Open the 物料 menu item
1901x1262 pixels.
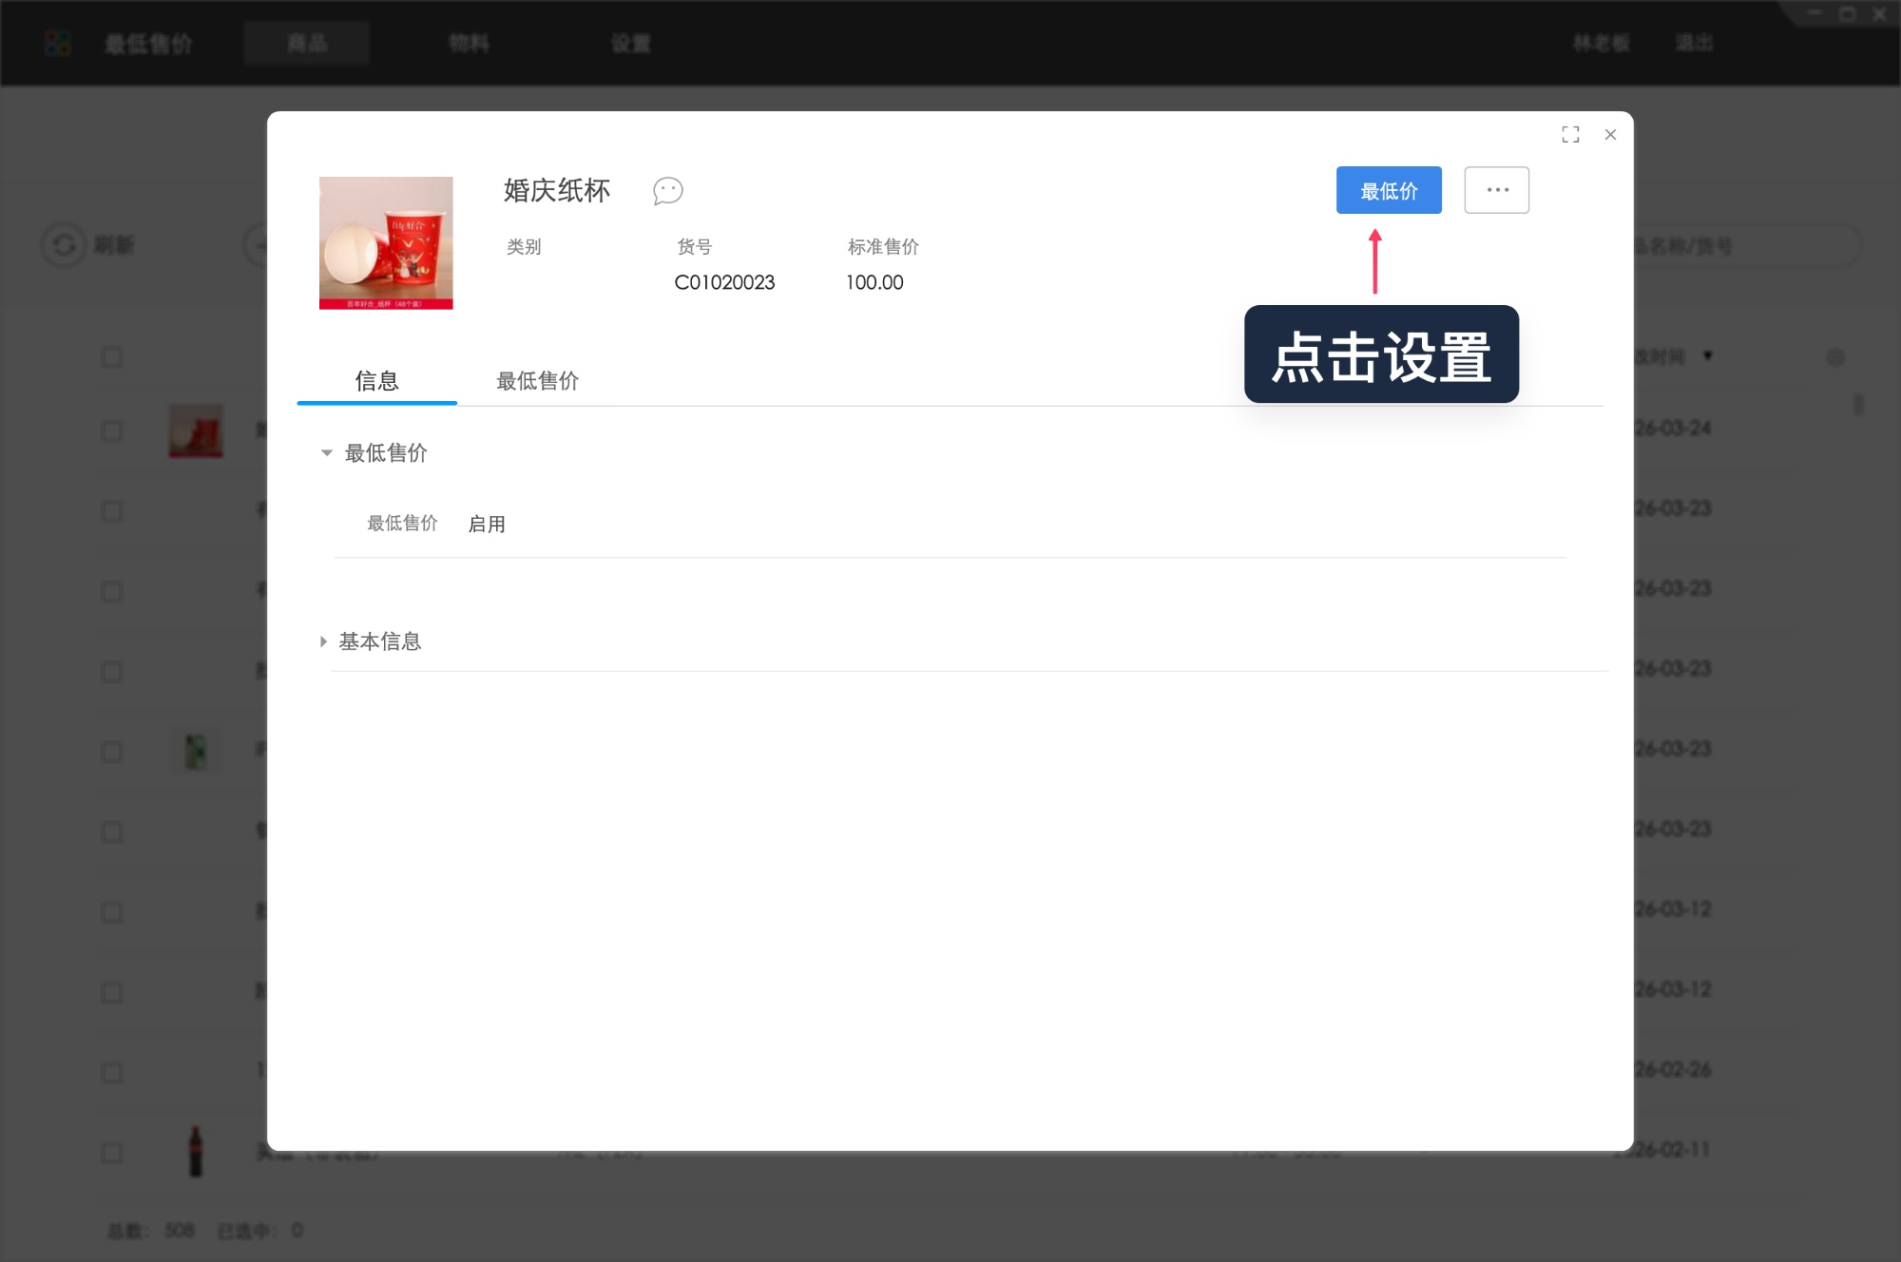(x=470, y=43)
